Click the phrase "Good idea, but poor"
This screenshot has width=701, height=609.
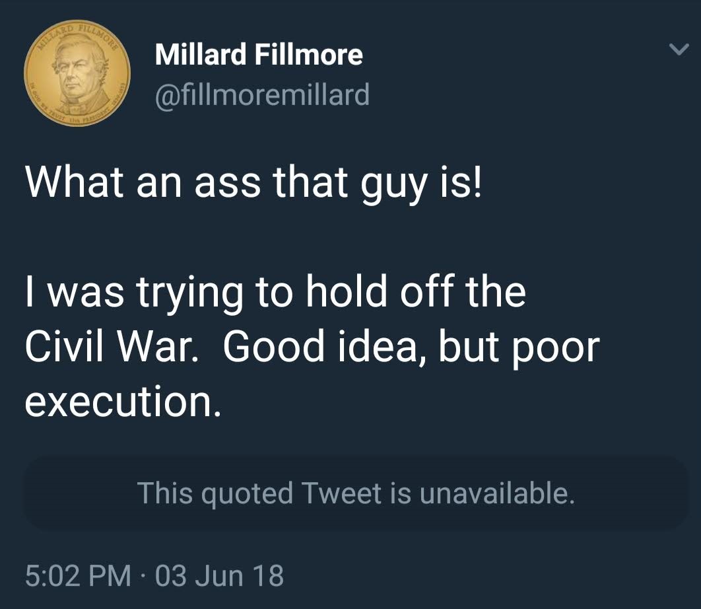(x=411, y=347)
